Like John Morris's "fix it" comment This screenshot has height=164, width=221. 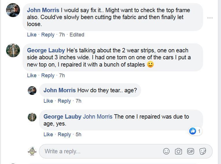[x=32, y=35]
